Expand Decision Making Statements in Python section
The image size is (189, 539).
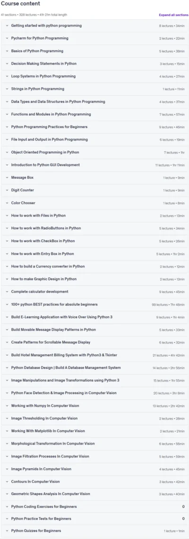(94, 64)
